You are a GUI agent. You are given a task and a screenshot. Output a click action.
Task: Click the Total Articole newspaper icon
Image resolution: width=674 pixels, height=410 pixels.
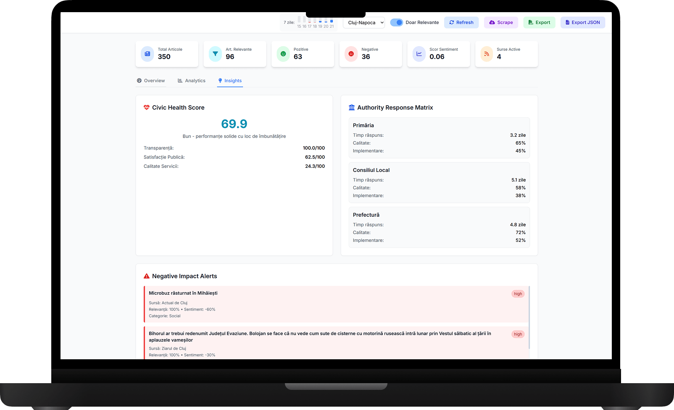(x=147, y=54)
